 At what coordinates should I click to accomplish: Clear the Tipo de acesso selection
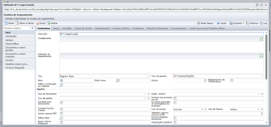click(x=205, y=109)
